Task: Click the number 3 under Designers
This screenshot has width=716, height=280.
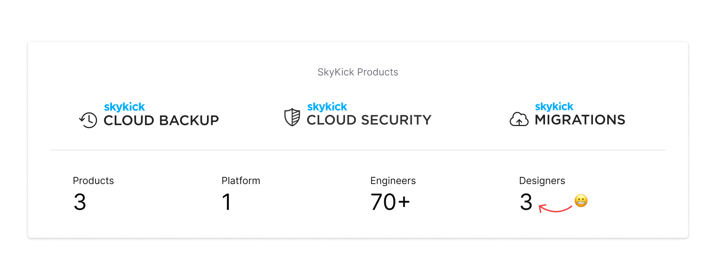Action: (x=526, y=202)
